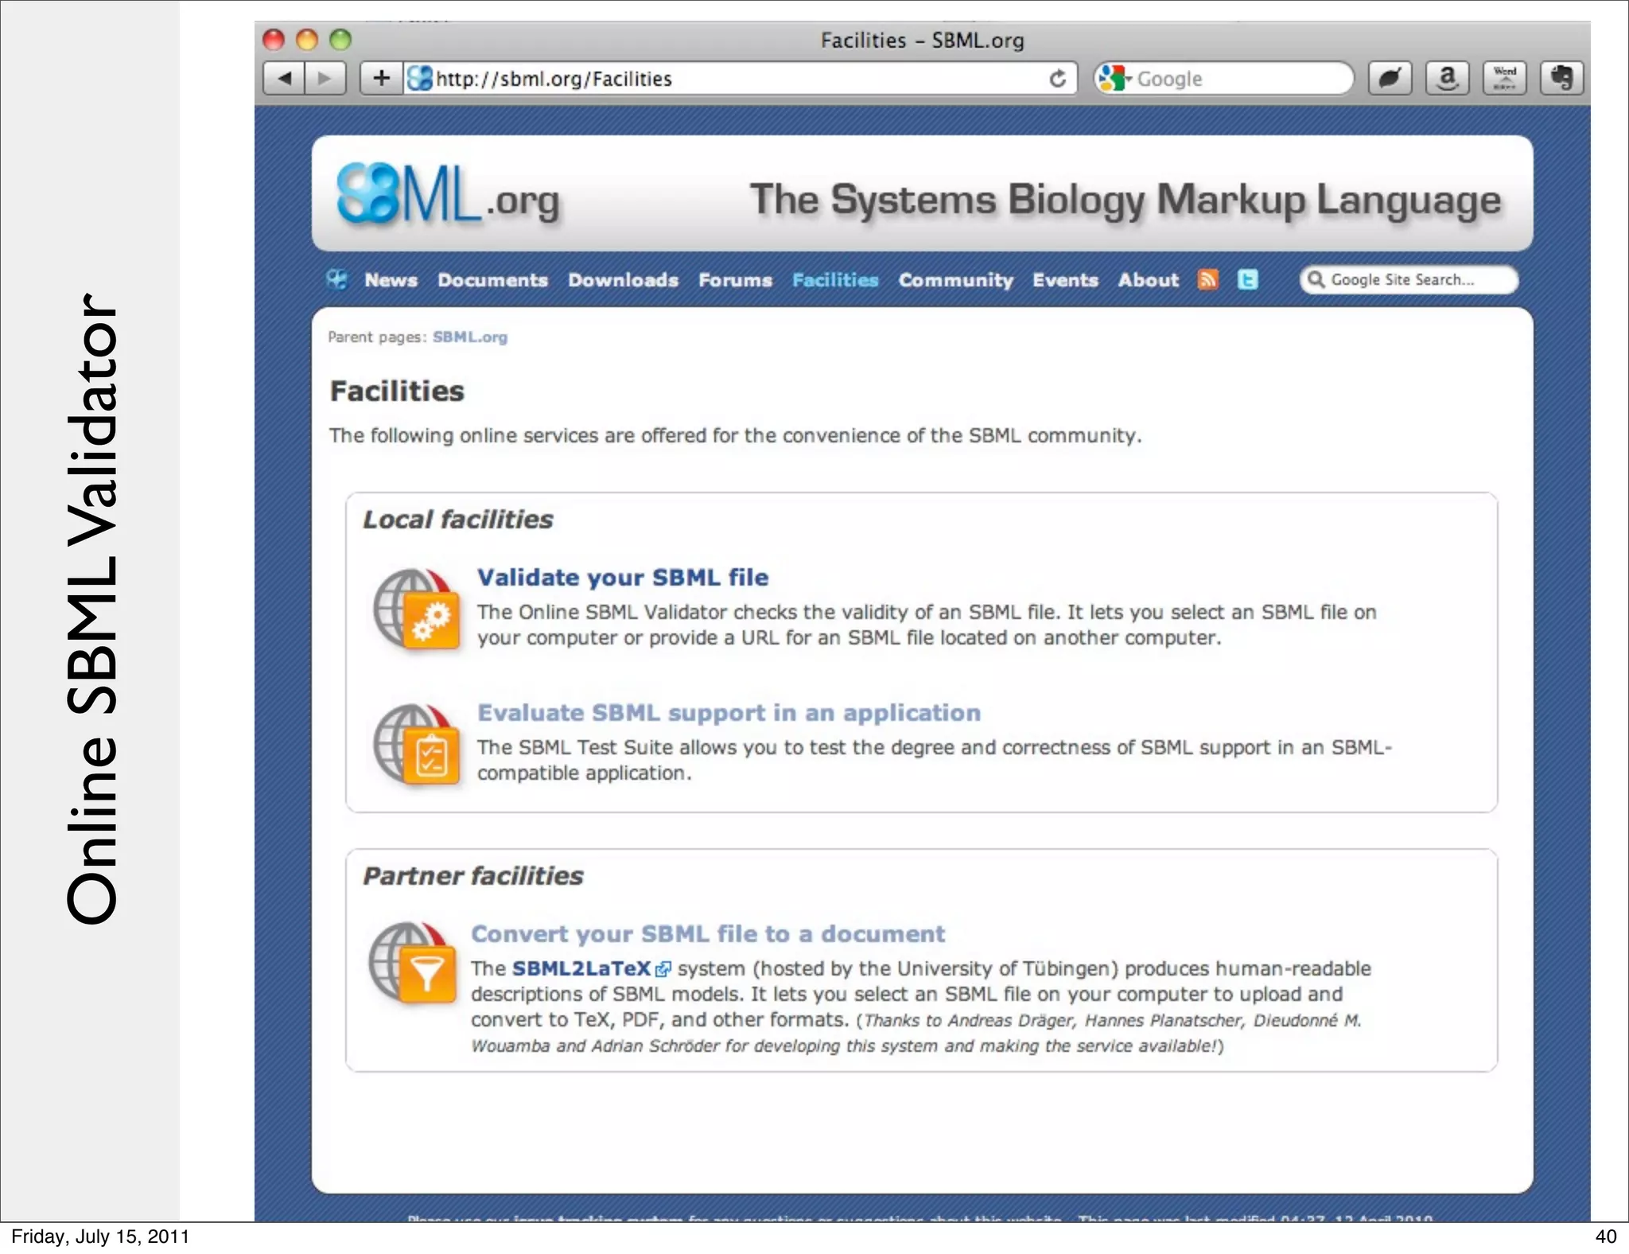Screen dimensions: 1629x1254
Task: Minimize window with yellow button
Action: coord(307,39)
